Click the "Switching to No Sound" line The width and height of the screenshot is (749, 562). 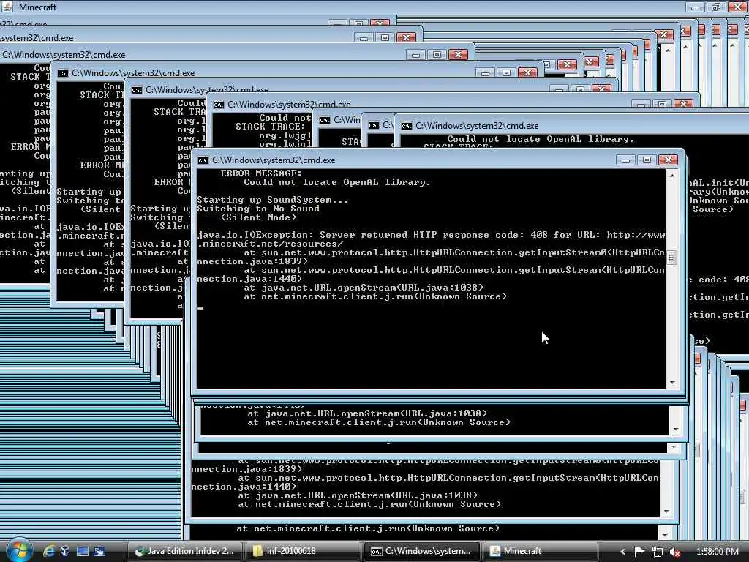pos(258,209)
